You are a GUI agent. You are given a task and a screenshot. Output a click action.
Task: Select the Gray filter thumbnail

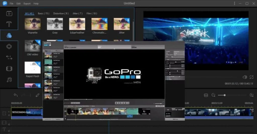click(x=55, y=24)
